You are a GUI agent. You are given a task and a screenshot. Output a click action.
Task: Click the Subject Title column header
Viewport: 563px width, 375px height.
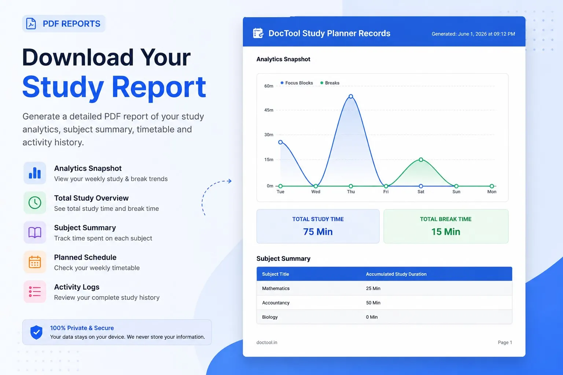(x=276, y=274)
